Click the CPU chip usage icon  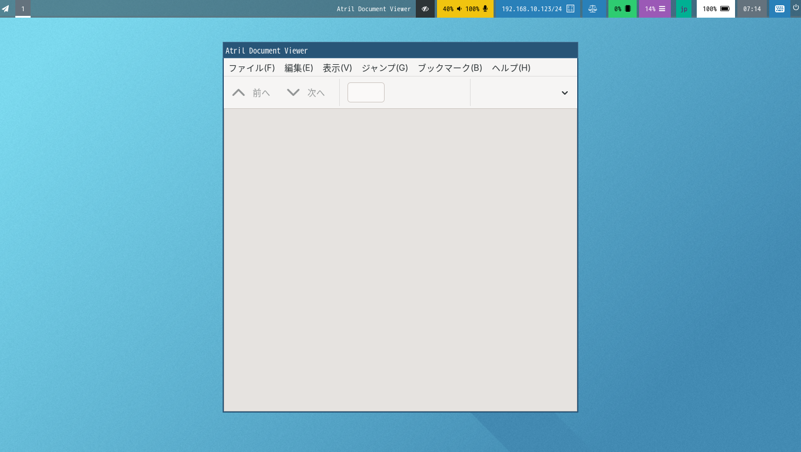628,9
